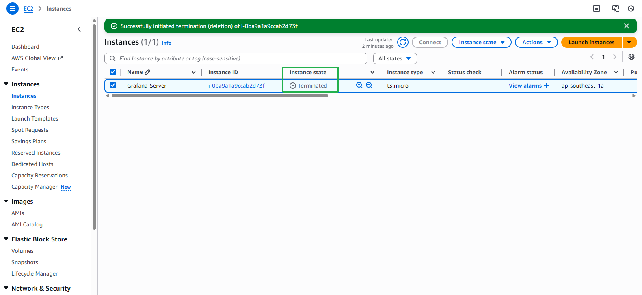642x295 pixels.
Task: Click the Launch instances button
Action: (591, 42)
